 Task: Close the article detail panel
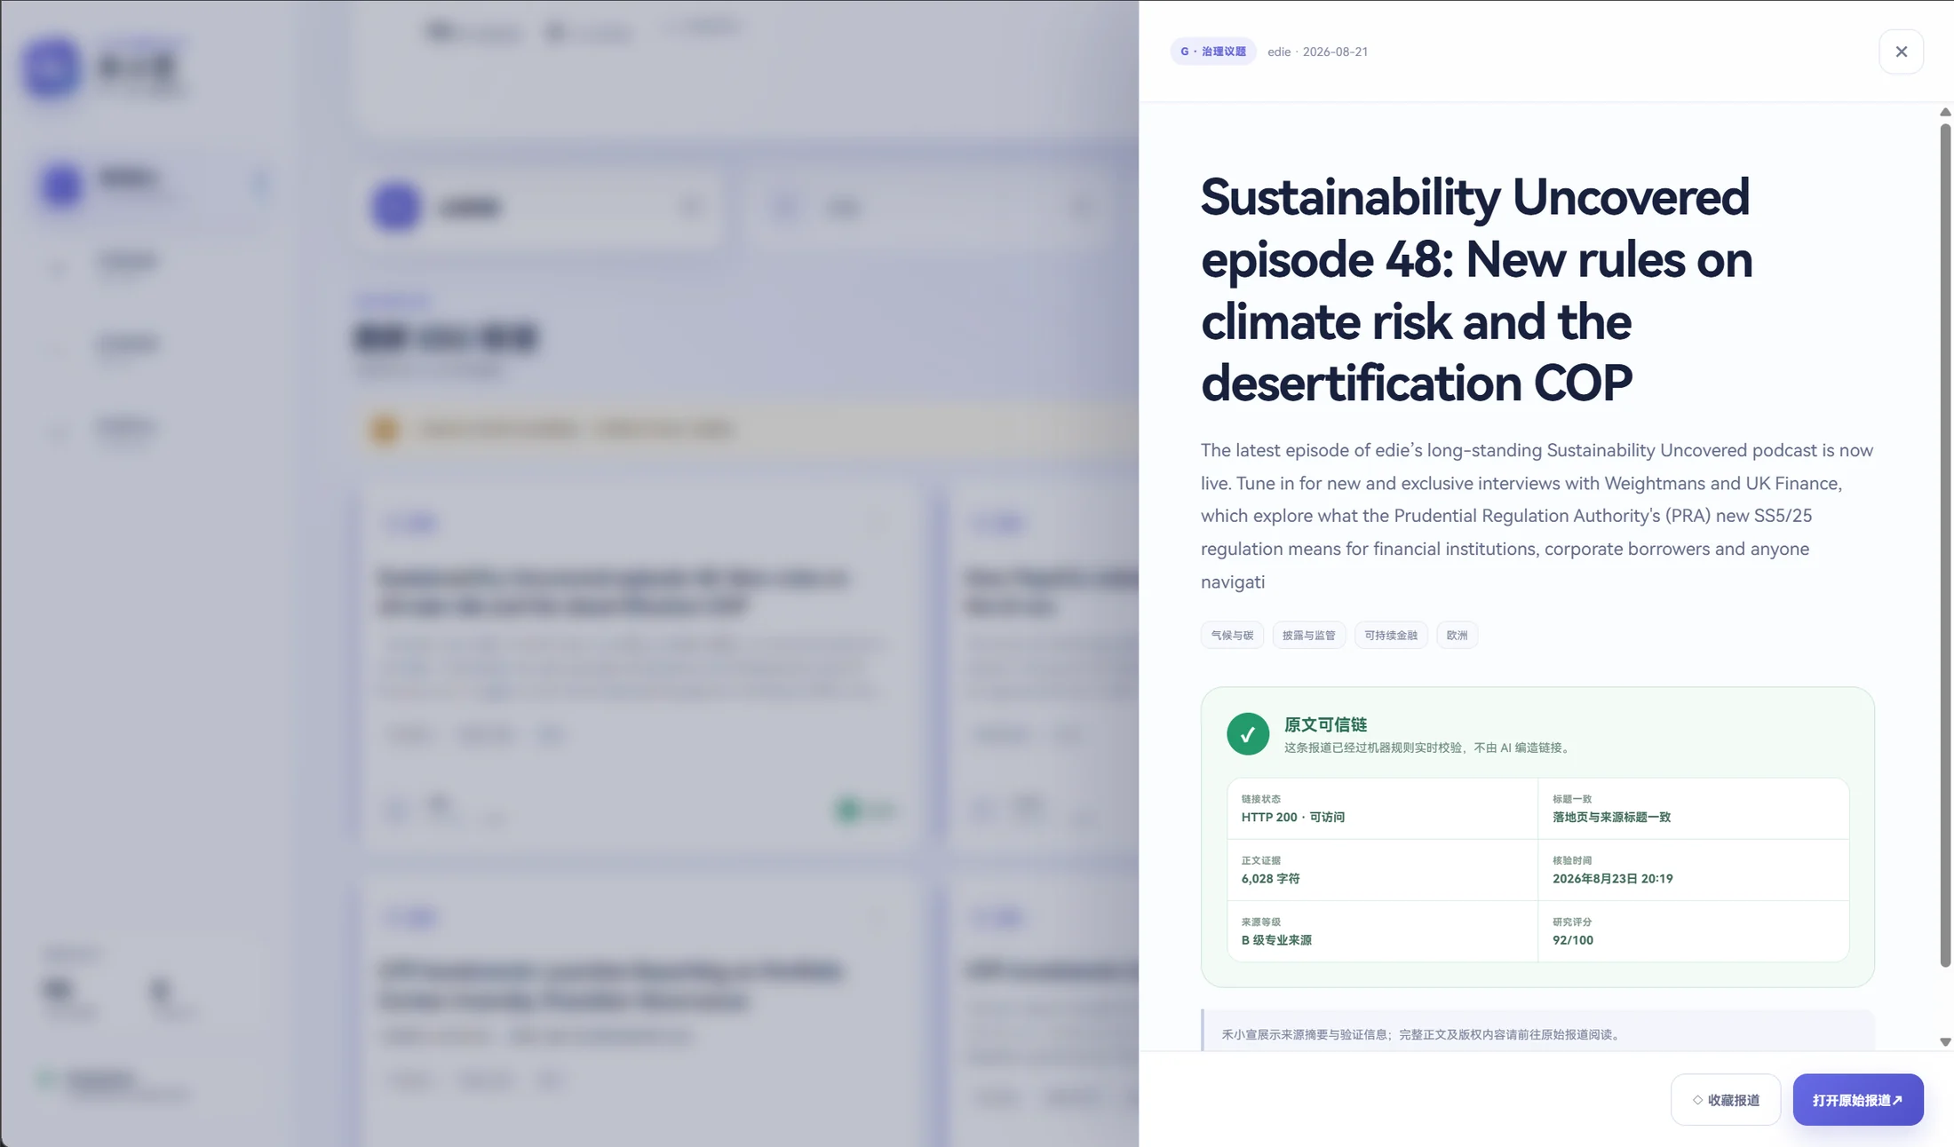point(1901,51)
